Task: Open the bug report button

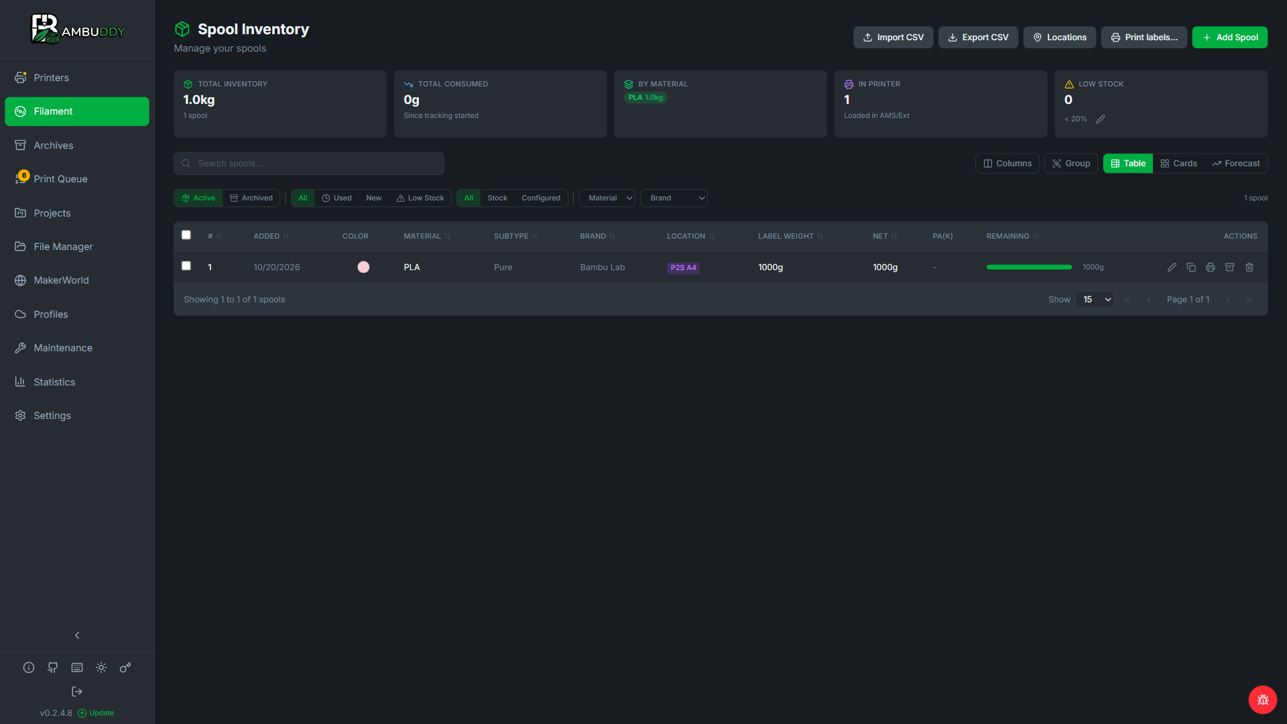Action: click(1263, 700)
